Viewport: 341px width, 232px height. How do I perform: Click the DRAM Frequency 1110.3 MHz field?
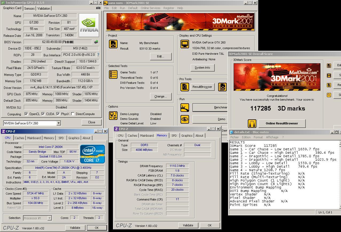coord(177,166)
